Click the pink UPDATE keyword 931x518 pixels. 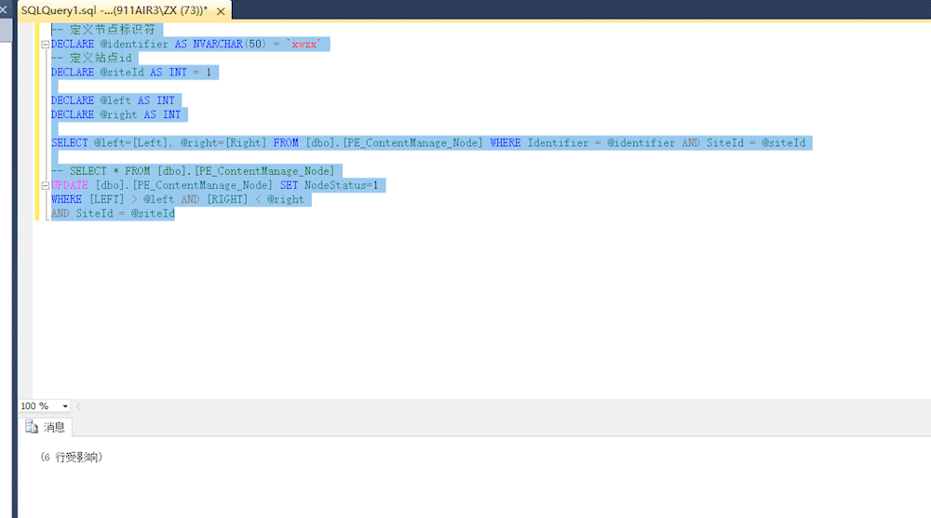point(70,185)
